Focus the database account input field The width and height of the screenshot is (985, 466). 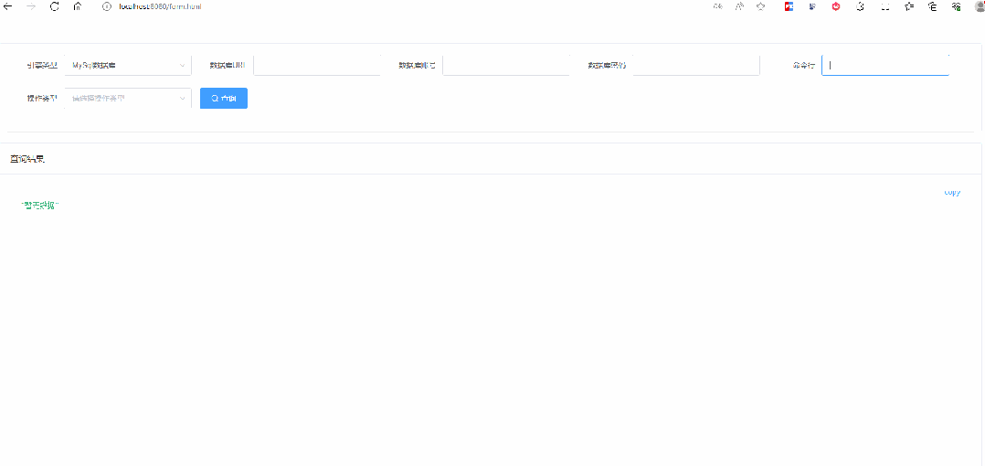coord(506,65)
